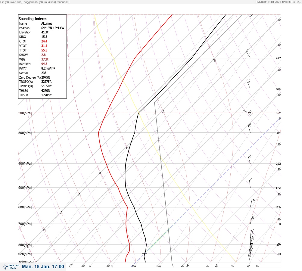
Task: Click the station name 'Akurnes'
Action: (x=47, y=23)
